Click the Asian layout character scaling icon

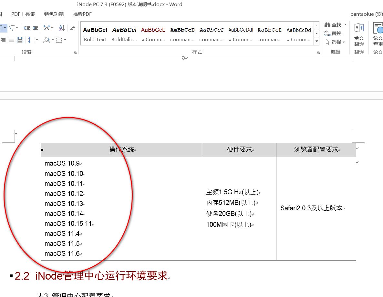click(x=47, y=28)
